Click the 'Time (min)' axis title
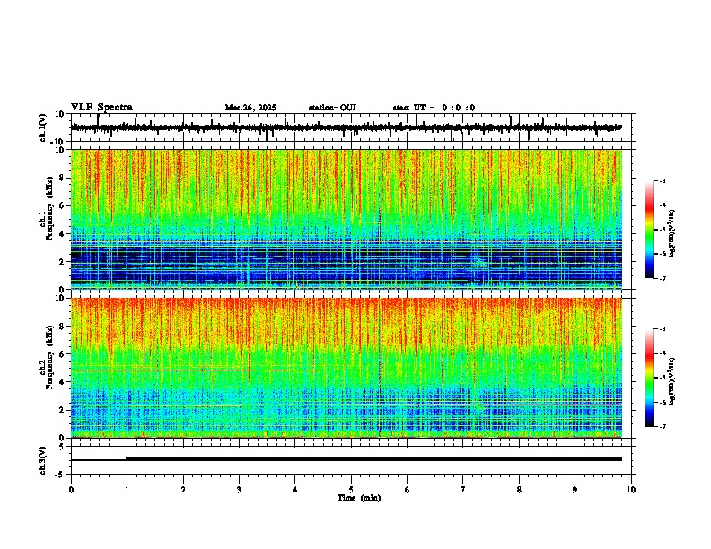The height and width of the screenshot is (549, 711). [359, 498]
